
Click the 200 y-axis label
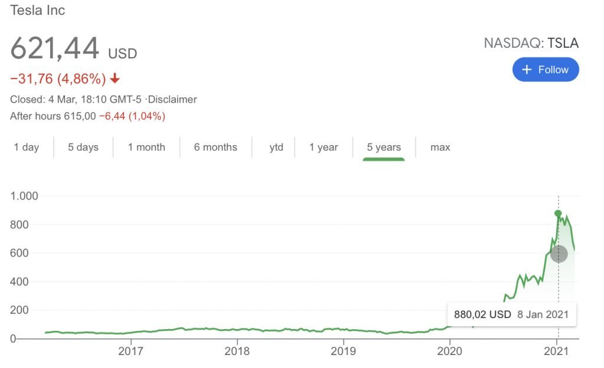point(19,310)
